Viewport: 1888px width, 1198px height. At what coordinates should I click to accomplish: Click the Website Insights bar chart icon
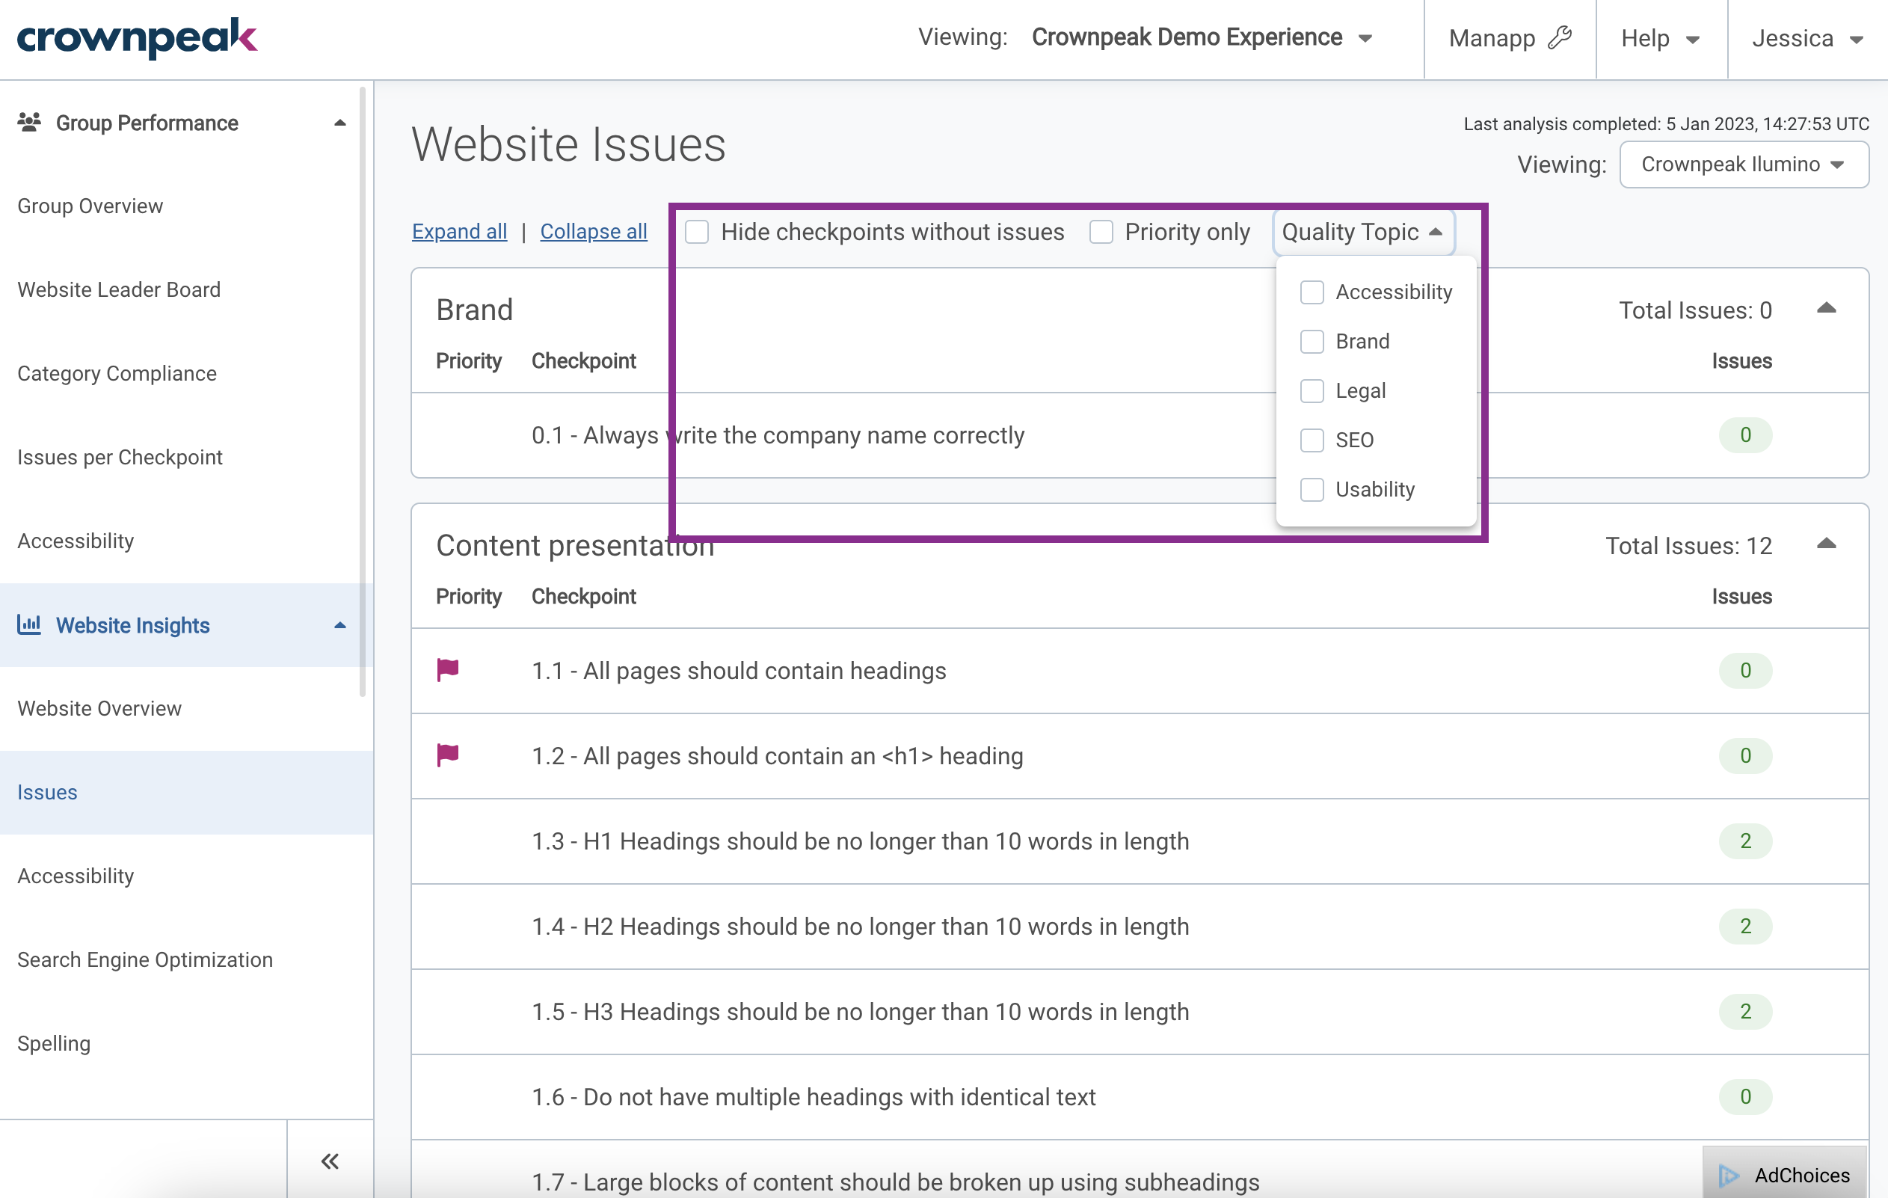tap(29, 625)
